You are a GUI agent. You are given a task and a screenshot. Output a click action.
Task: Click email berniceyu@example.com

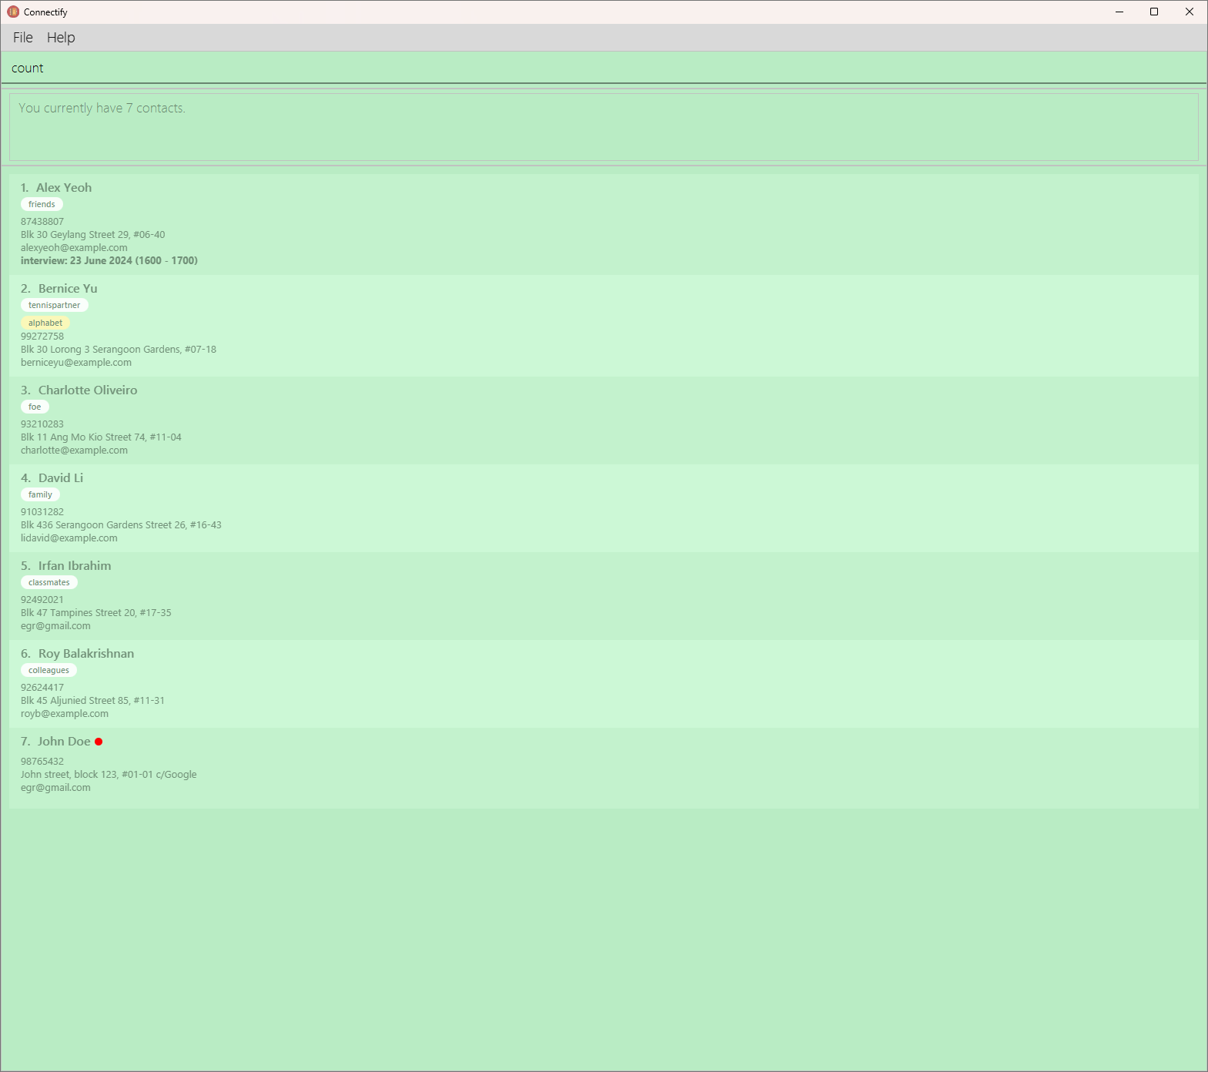[76, 363]
